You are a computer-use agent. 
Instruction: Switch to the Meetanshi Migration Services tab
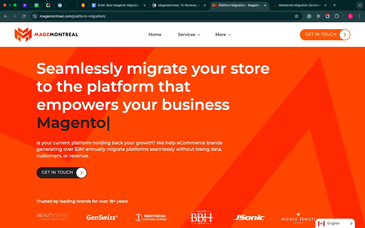click(x=299, y=5)
